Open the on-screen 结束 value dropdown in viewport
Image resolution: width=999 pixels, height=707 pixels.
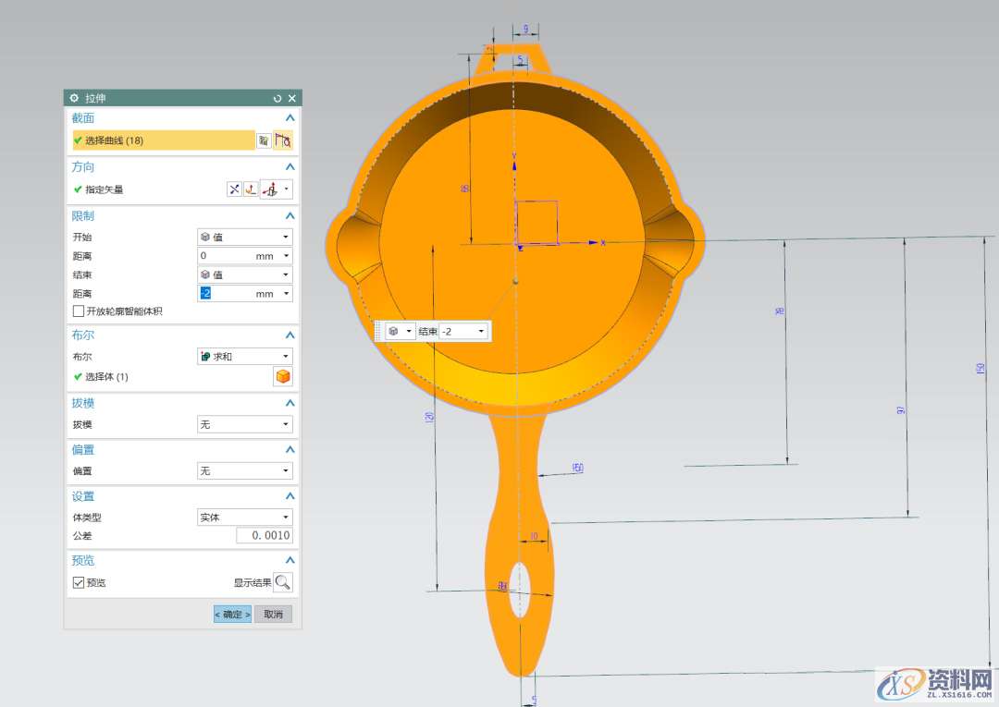coord(480,331)
